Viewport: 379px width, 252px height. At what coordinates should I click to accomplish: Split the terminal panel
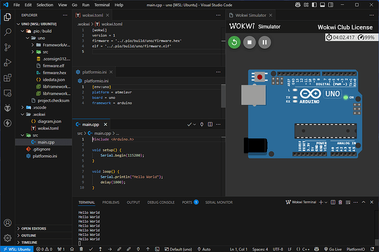pyautogui.click(x=333, y=202)
